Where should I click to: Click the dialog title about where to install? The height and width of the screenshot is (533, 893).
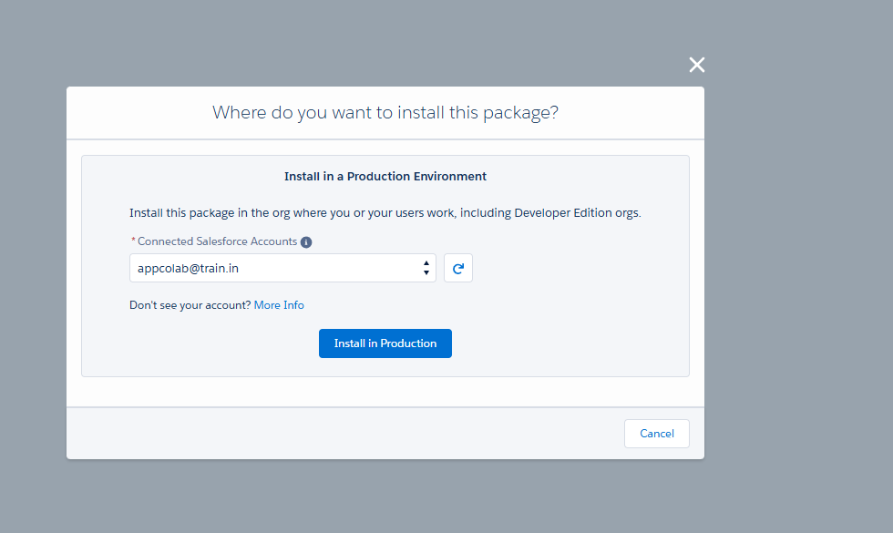385,113
